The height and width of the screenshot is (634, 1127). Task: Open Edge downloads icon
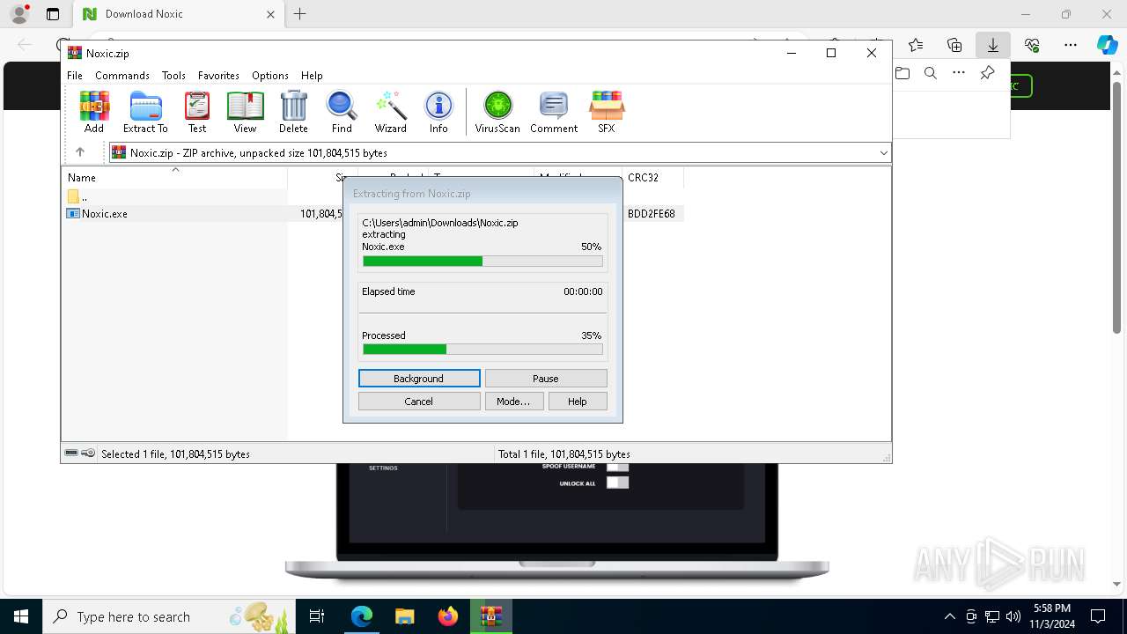pyautogui.click(x=993, y=45)
